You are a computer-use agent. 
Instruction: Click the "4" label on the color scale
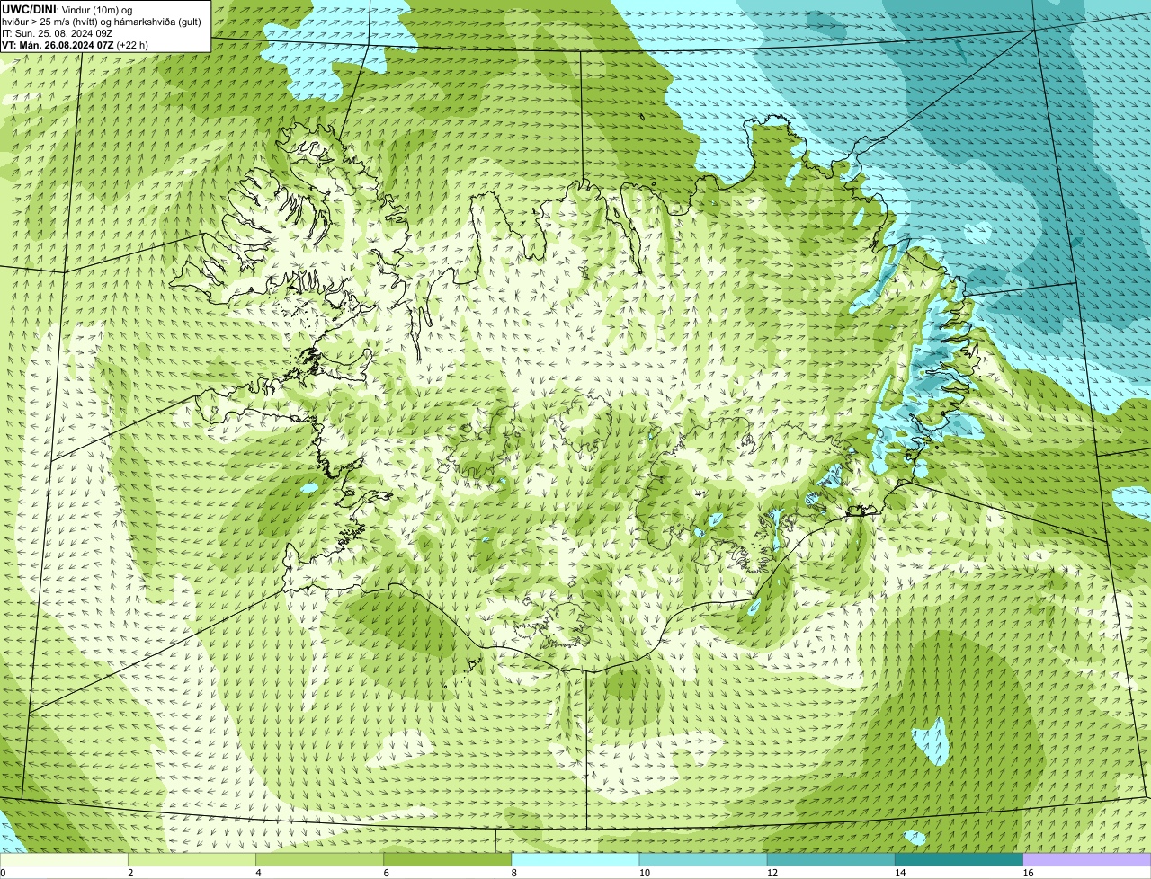point(258,873)
